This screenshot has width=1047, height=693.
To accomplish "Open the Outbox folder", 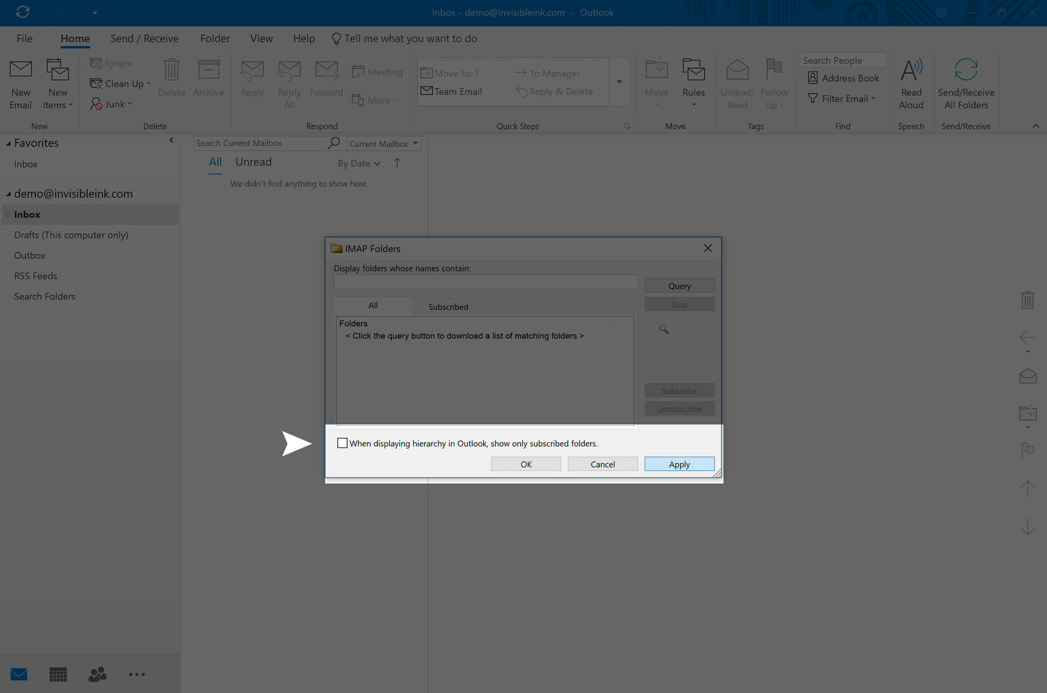I will (30, 255).
